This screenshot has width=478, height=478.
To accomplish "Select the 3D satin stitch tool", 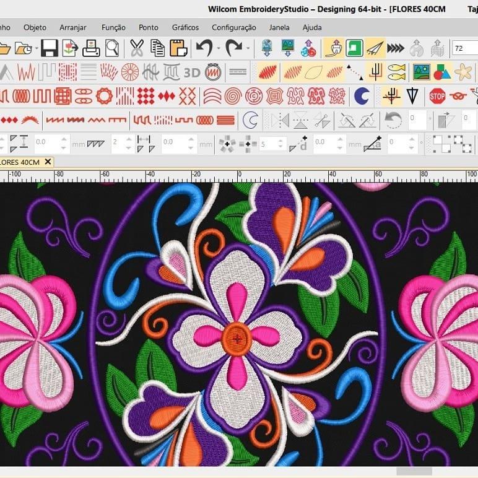I will 192,72.
